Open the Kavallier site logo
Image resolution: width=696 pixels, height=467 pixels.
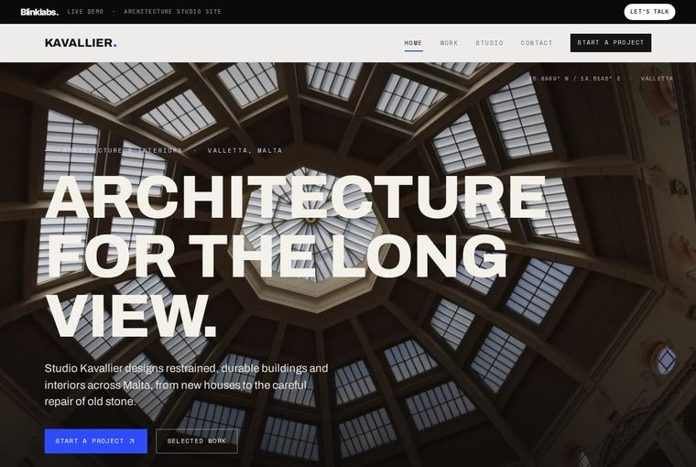coord(81,43)
